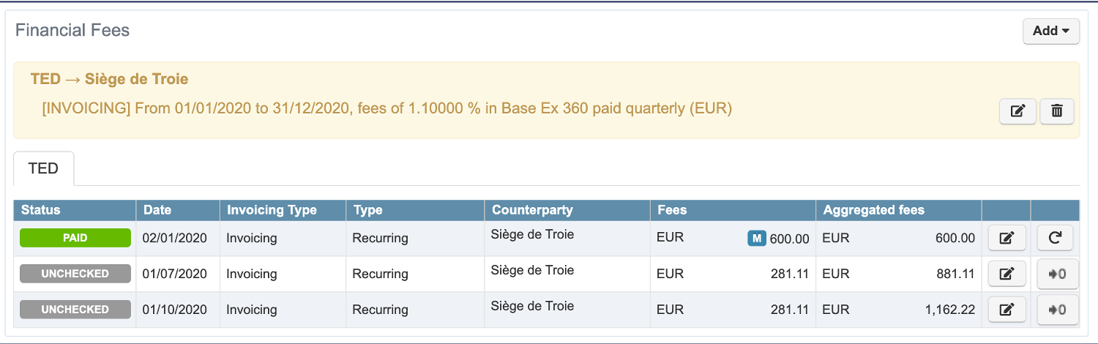Click the Aggregated fees column header
This screenshot has height=344, width=1098.
click(x=874, y=210)
